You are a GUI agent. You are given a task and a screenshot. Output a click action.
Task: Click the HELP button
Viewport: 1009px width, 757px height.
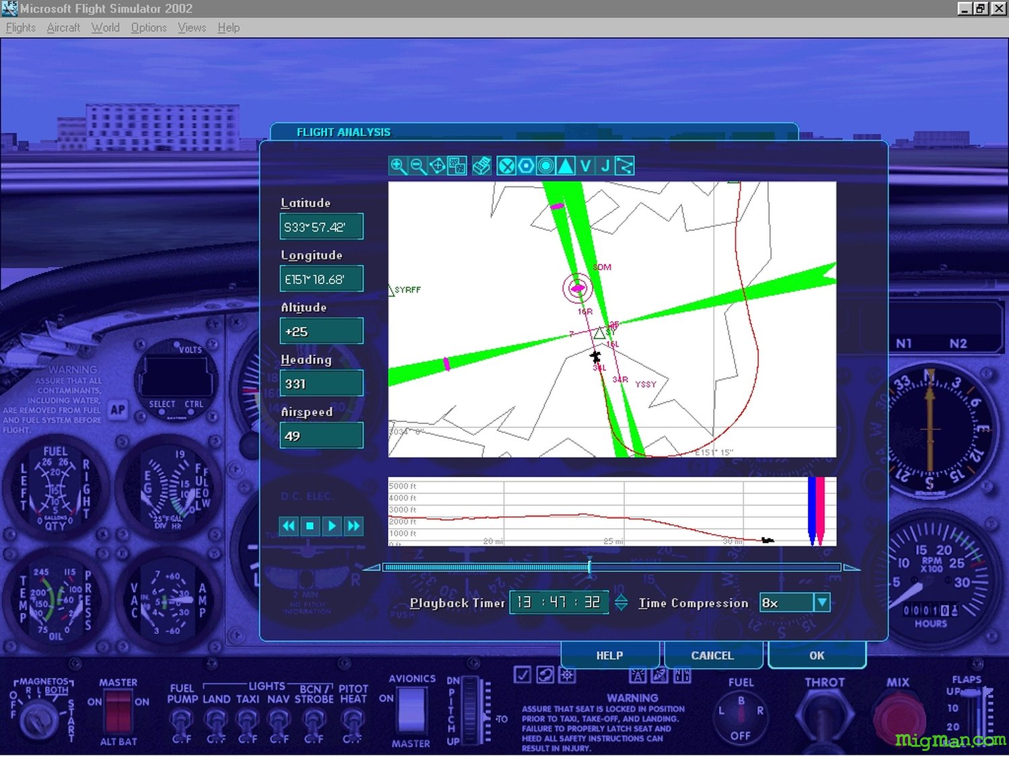[x=609, y=655]
